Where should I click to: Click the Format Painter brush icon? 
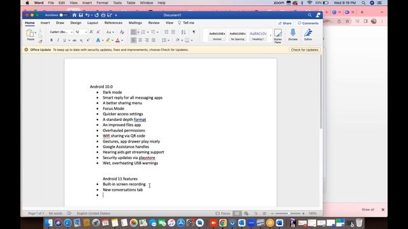(x=40, y=41)
